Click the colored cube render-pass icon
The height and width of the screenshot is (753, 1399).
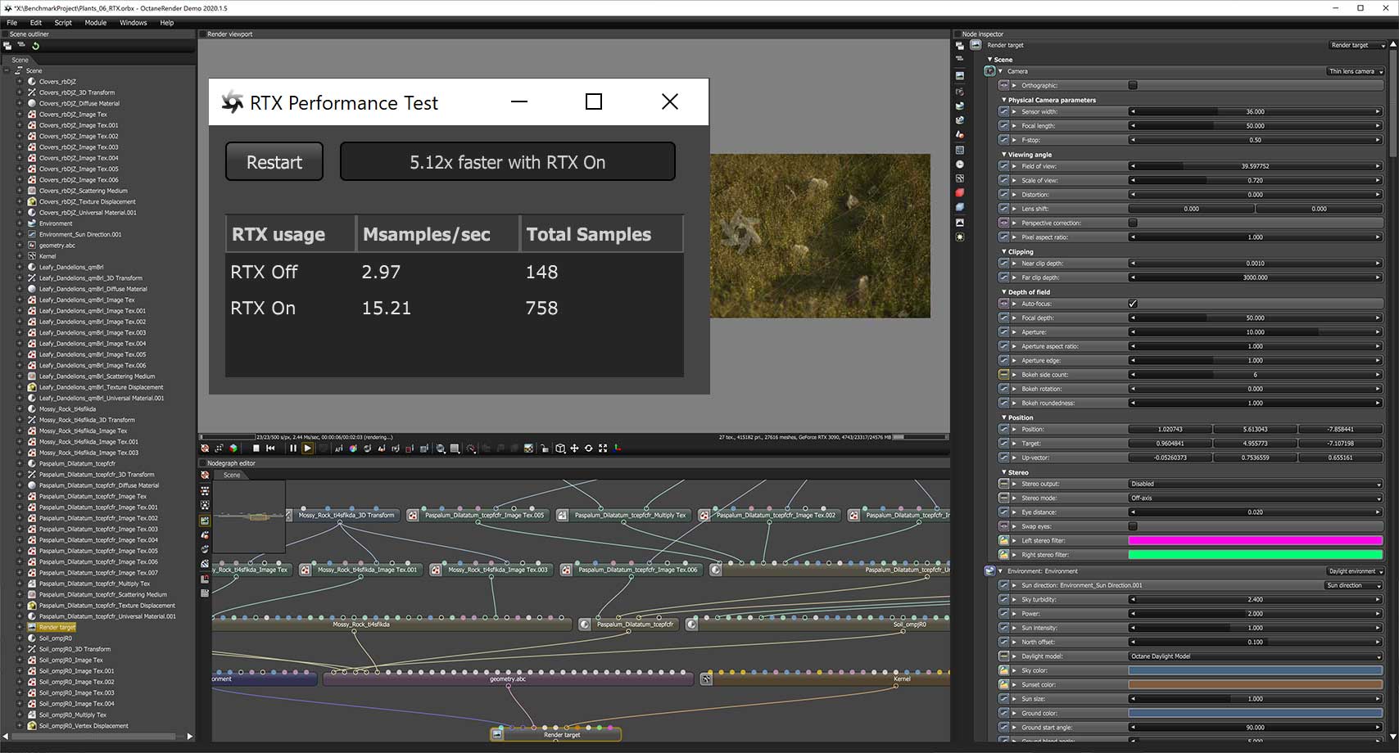[233, 449]
